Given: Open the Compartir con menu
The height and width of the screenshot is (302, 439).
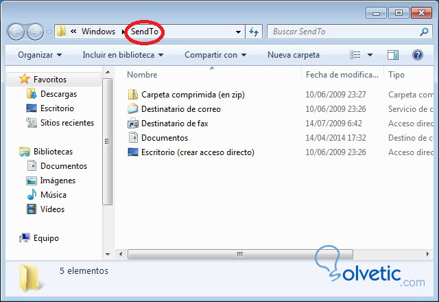Looking at the screenshot, I should tap(215, 55).
